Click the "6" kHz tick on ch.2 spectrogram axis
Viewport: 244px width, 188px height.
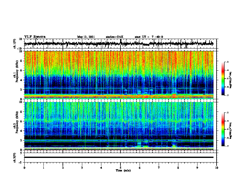21,121
